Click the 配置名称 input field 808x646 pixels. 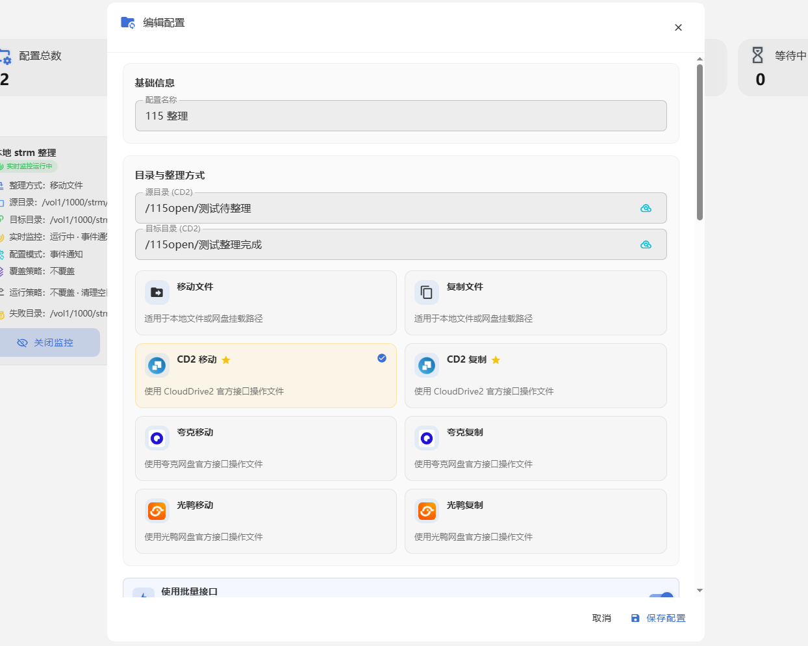tap(401, 116)
